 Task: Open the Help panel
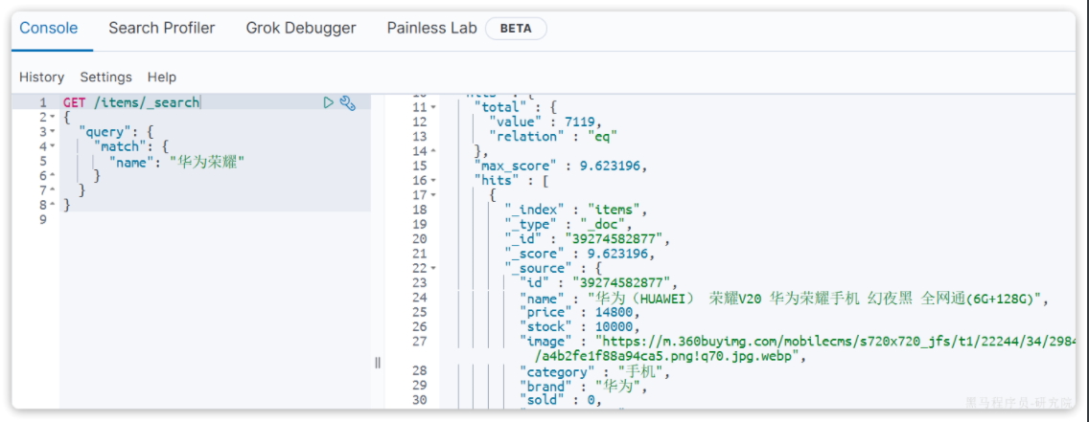click(162, 77)
